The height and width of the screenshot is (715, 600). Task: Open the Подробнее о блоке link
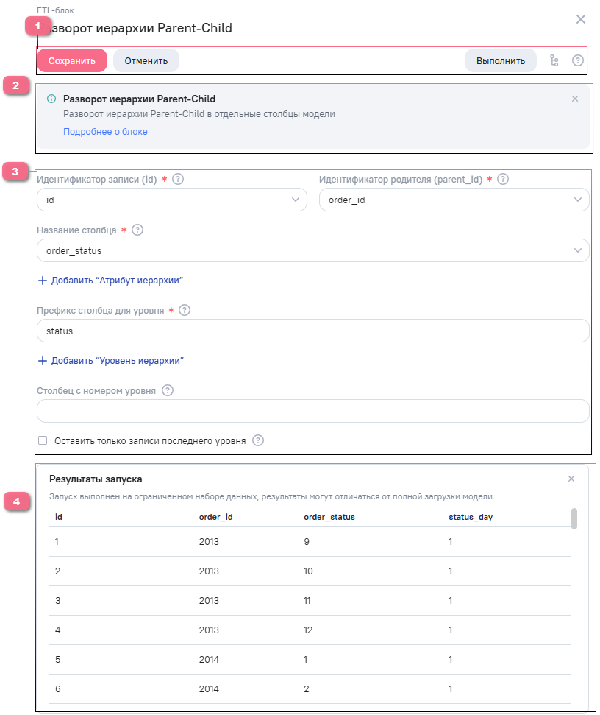105,132
